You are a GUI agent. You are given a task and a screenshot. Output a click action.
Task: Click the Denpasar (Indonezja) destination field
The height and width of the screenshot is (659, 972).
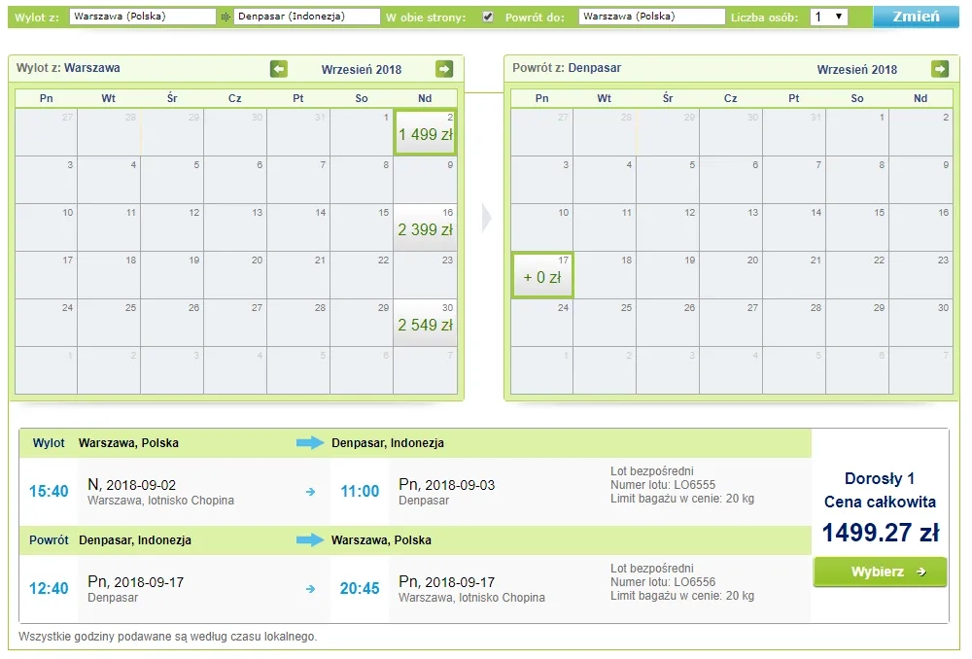tap(307, 17)
